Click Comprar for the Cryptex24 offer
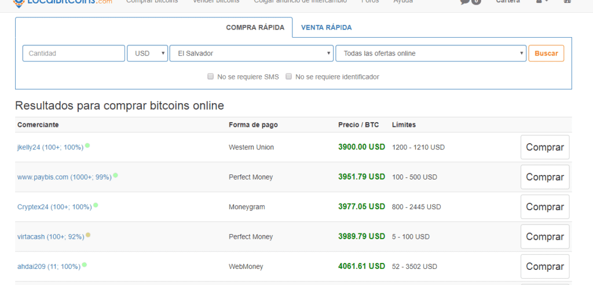Image resolution: width=593 pixels, height=285 pixels. click(x=545, y=207)
